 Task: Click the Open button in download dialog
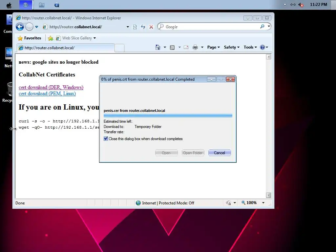[x=166, y=153]
